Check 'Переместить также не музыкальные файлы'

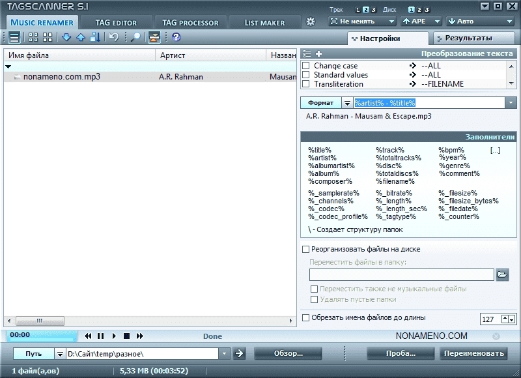[x=314, y=289]
